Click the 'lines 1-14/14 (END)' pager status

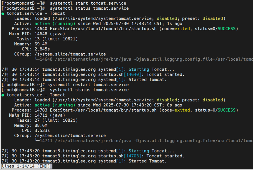(x=26, y=166)
